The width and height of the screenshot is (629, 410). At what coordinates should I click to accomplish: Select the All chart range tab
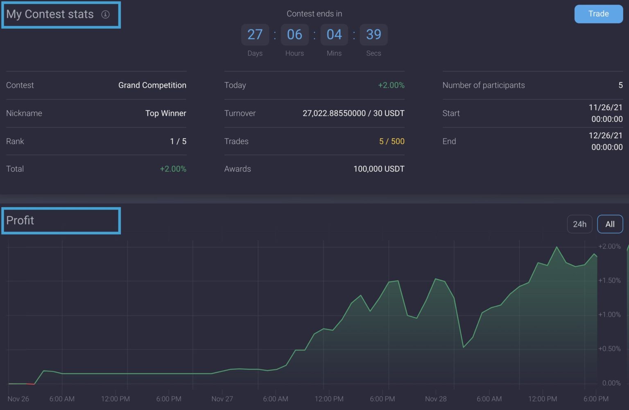(610, 224)
